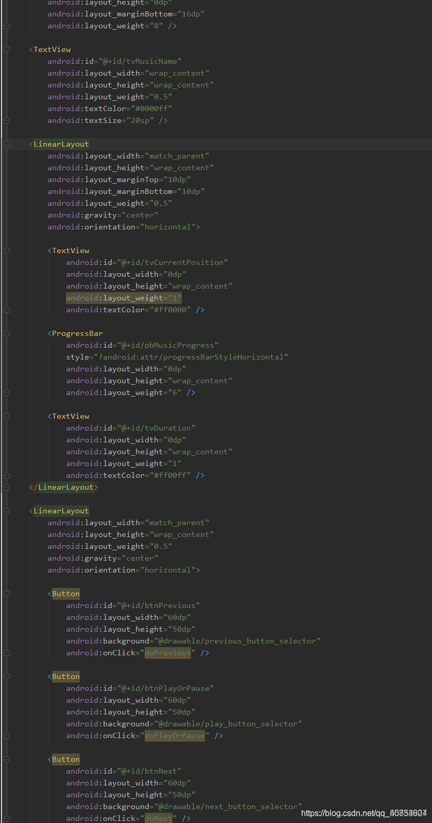This screenshot has height=823, width=432.
Task: Click android:layout_marginBottom="16dp" attribute
Action: (x=126, y=14)
